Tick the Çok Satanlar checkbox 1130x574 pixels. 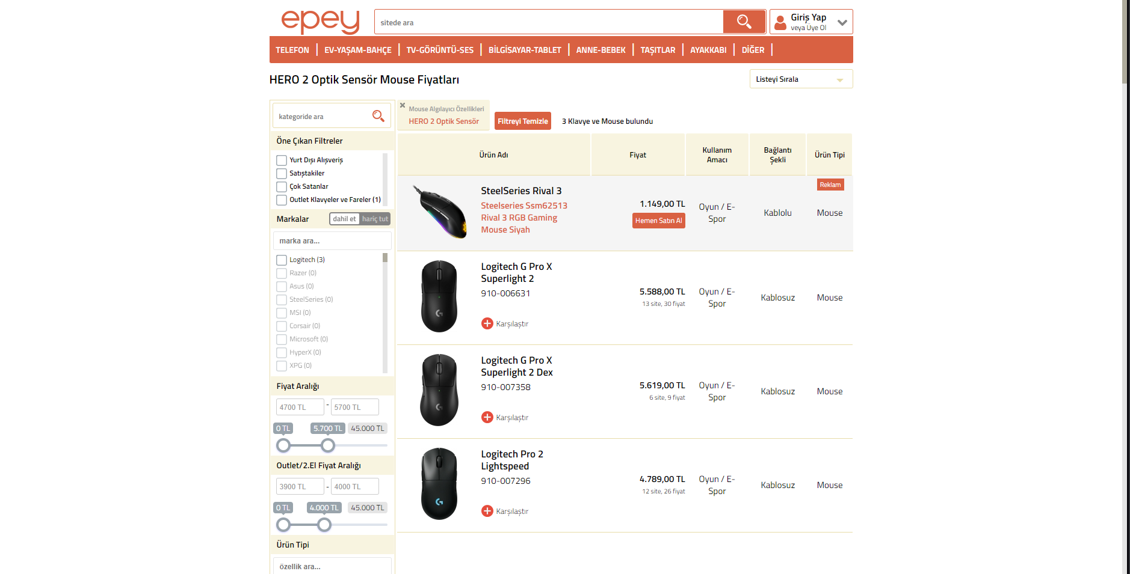coord(282,187)
